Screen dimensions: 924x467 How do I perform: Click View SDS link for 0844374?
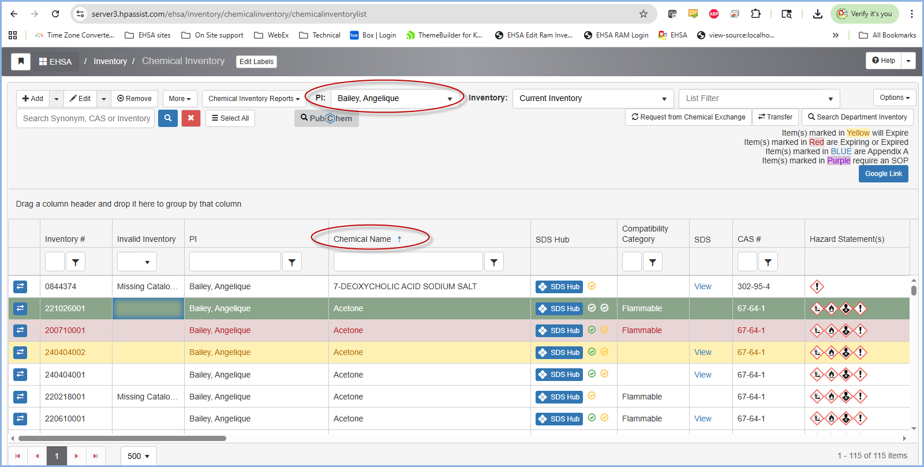click(702, 287)
